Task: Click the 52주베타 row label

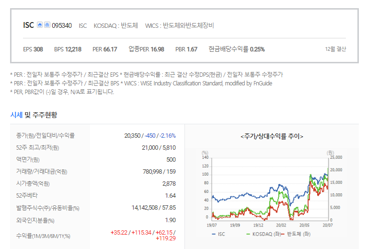Action: 27,196
